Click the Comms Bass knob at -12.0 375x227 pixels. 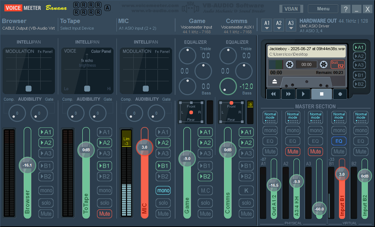pyautogui.click(x=228, y=86)
